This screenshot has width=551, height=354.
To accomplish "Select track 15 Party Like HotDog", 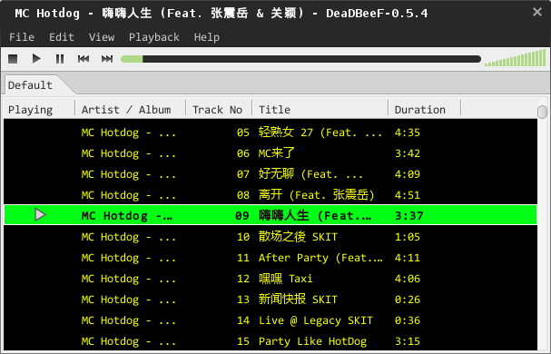I will pyautogui.click(x=271, y=341).
